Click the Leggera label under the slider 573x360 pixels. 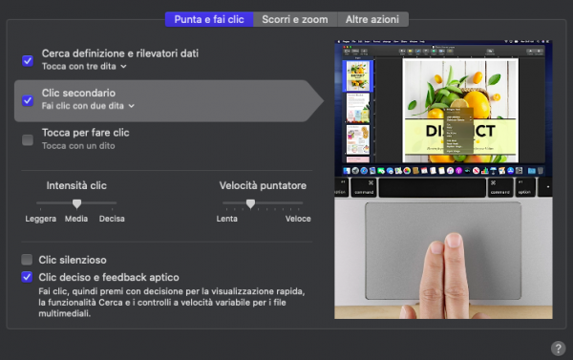pos(40,219)
